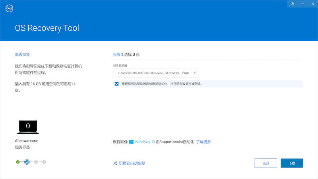Select step 4 circle in progress indicator

point(44,162)
